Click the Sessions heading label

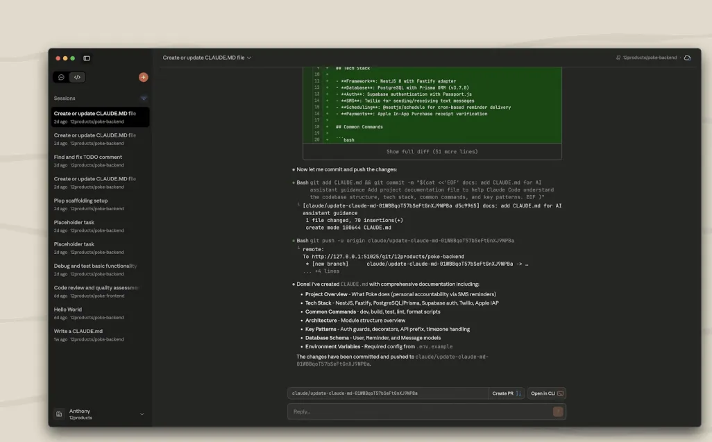click(x=65, y=98)
